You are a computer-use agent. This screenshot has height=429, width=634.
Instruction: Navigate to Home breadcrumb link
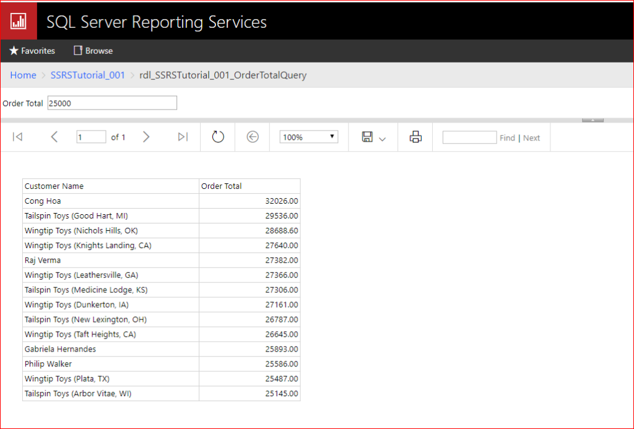coord(23,75)
